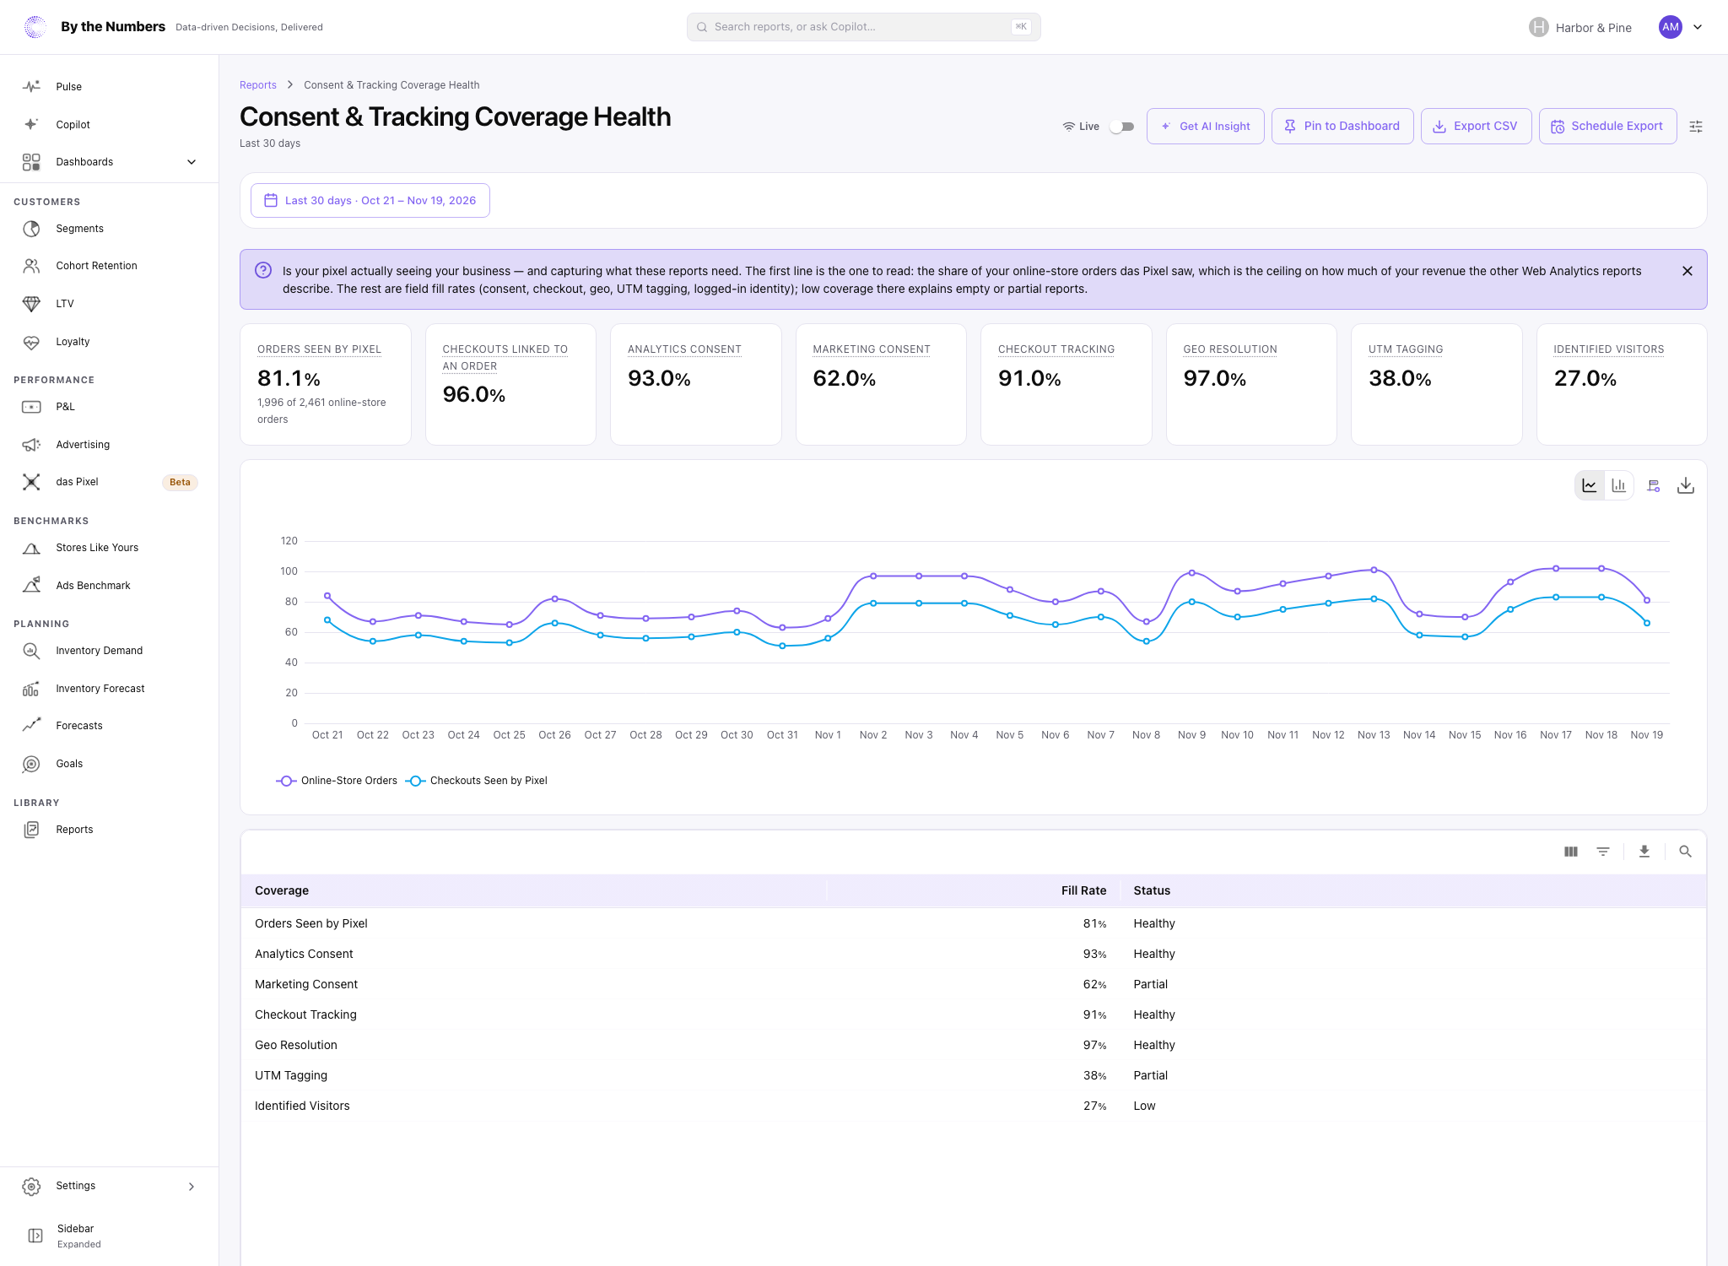Click the Get AI Insight button
The height and width of the screenshot is (1266, 1728).
[x=1205, y=127]
